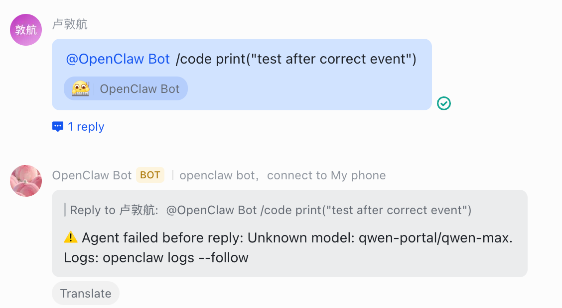This screenshot has width=562, height=308.
Task: Open the OpenClaw Bot peach avatar
Action: coord(26,181)
